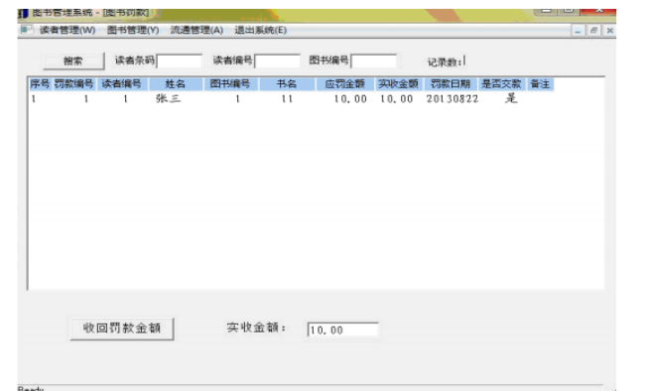Open the 图书管理(Y) menu

(x=133, y=30)
